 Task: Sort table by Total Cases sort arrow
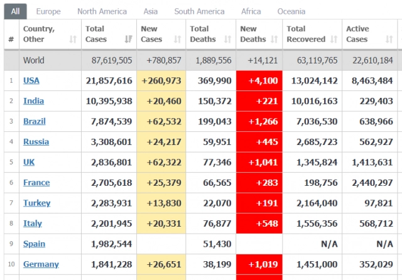[x=129, y=40]
